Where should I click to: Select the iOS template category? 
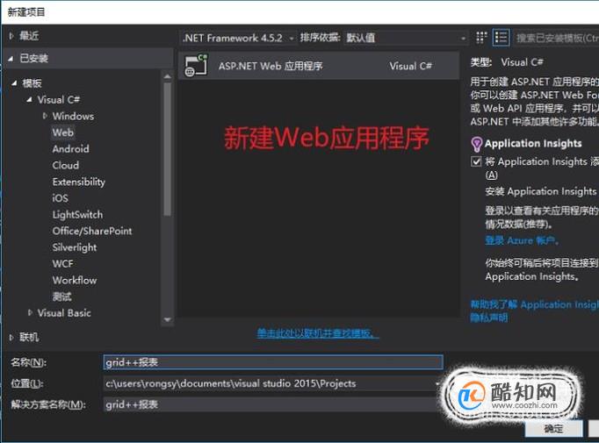tap(61, 198)
